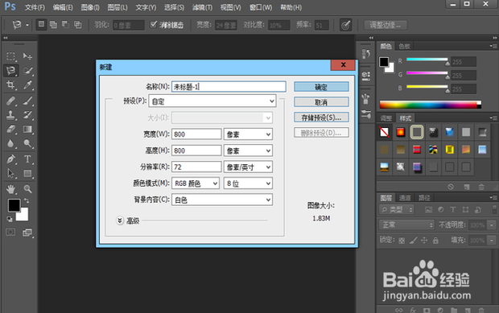Click the Resolution value field
This screenshot has width=499, height=313.
point(196,167)
